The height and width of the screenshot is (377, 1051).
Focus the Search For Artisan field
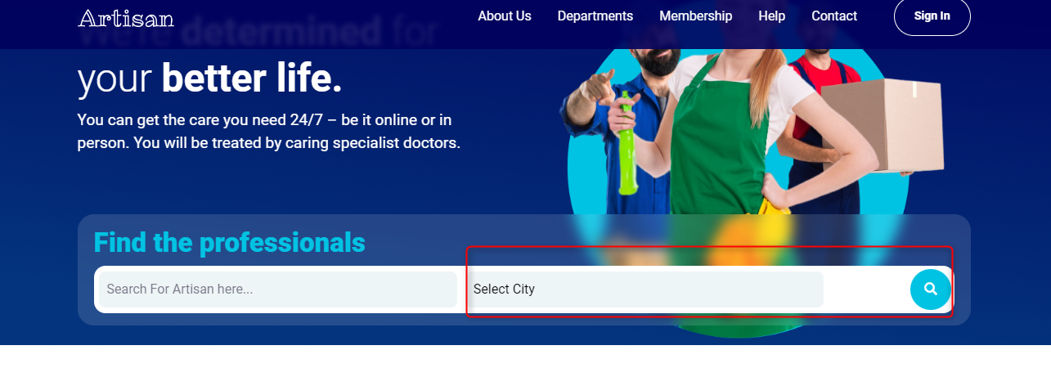(x=278, y=289)
